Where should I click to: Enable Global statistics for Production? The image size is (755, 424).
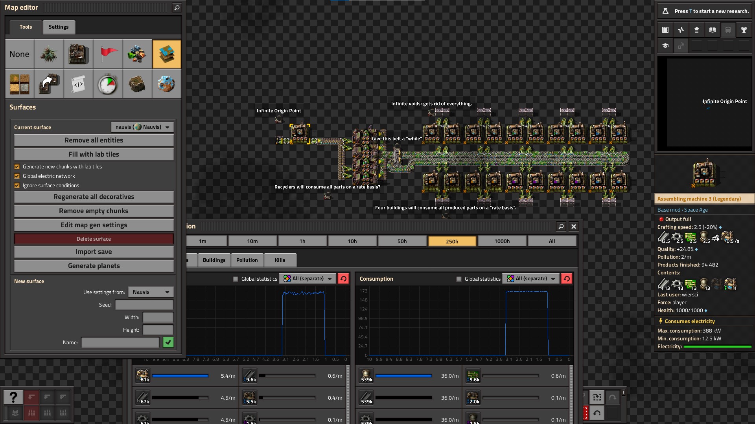236,279
